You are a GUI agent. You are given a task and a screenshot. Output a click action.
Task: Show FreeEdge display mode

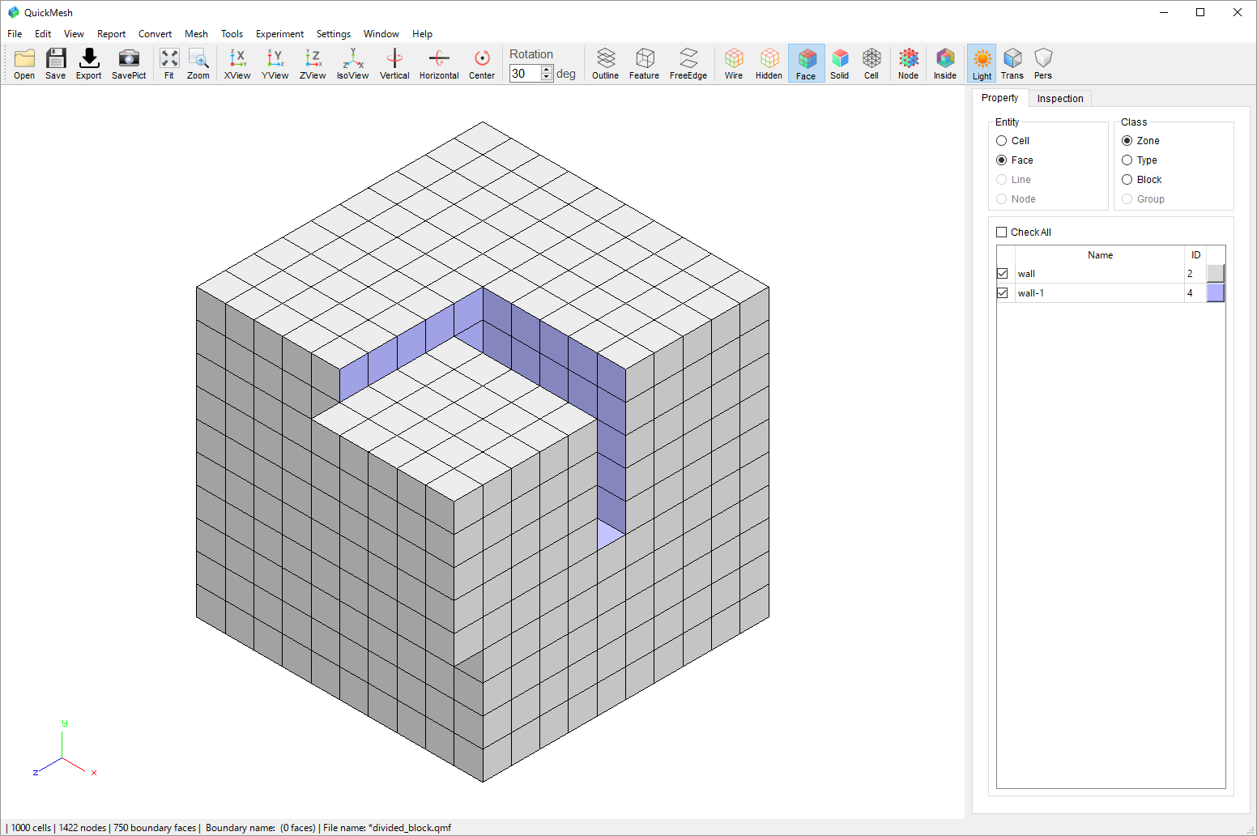click(688, 63)
